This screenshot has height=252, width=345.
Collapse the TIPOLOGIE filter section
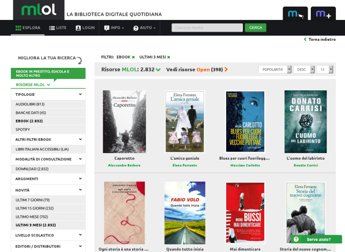click(x=48, y=94)
